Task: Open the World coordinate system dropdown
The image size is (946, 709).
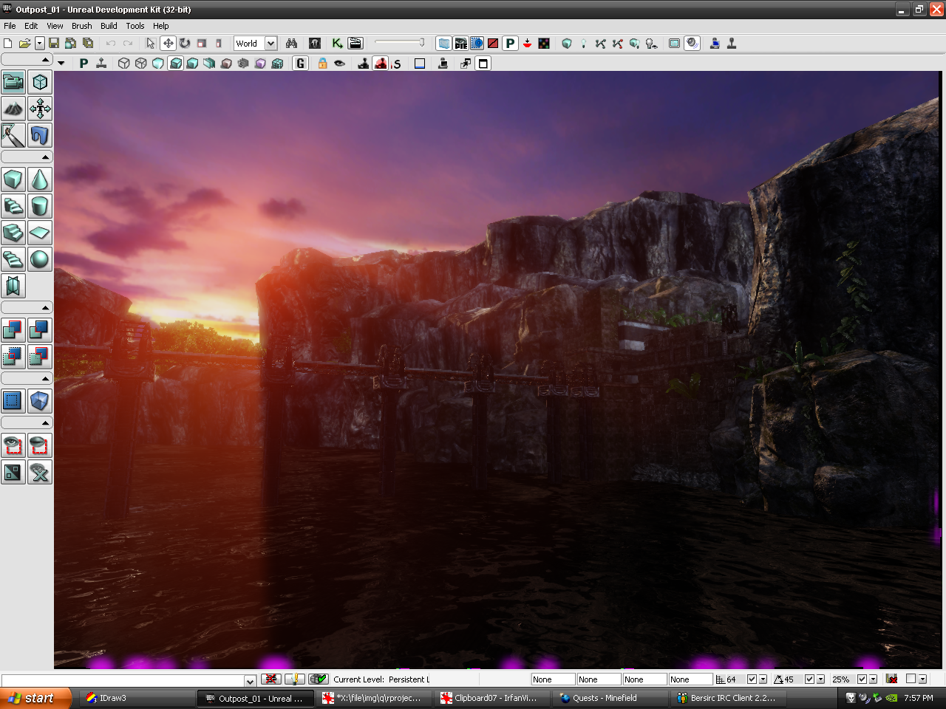Action: [x=270, y=44]
